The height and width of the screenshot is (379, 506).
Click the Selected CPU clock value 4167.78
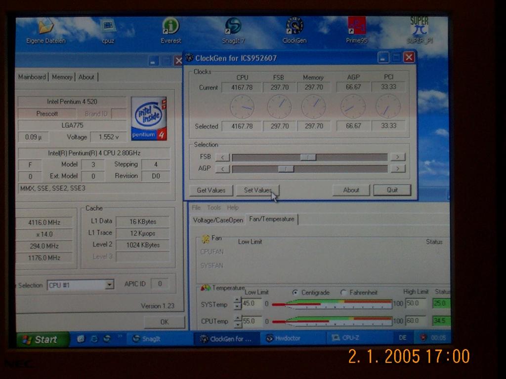coord(242,126)
